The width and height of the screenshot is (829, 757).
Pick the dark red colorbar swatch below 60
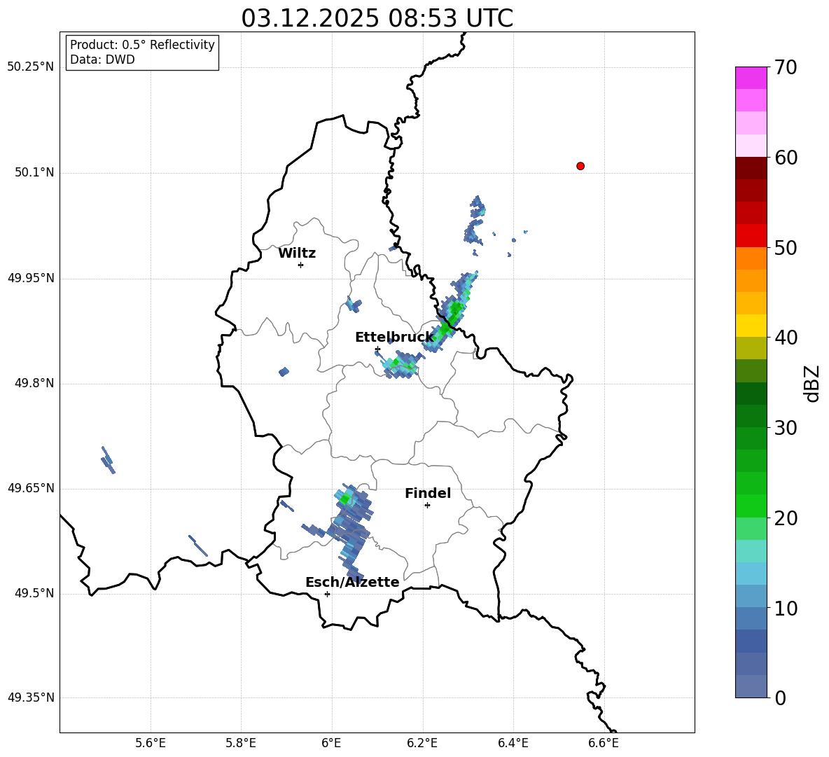pyautogui.click(x=751, y=168)
